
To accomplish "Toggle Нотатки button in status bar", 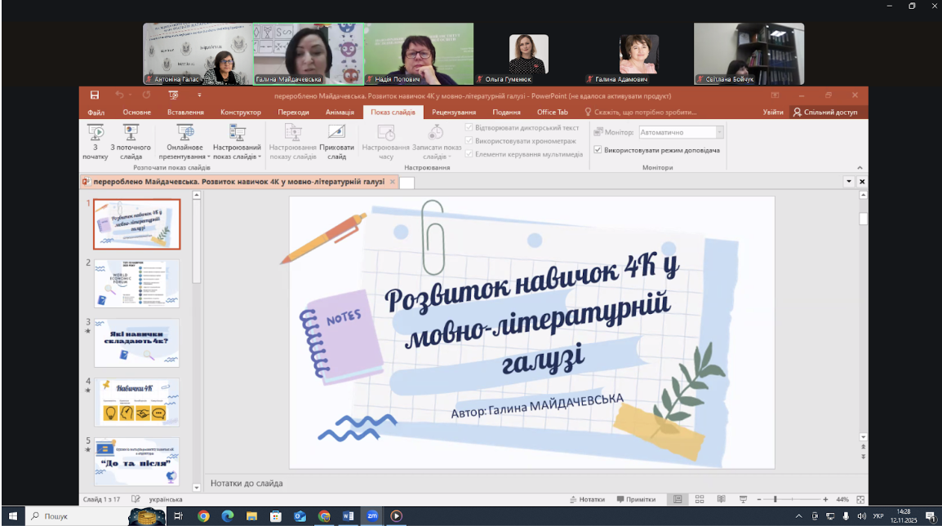I will (587, 499).
